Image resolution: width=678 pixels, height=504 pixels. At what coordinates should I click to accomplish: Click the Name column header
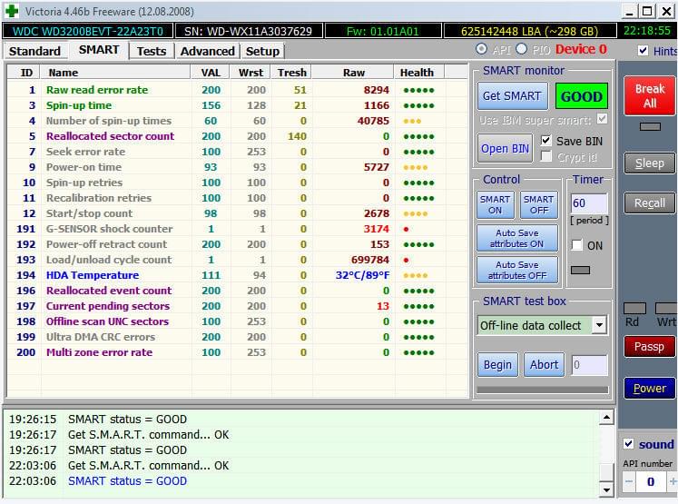pyautogui.click(x=115, y=73)
